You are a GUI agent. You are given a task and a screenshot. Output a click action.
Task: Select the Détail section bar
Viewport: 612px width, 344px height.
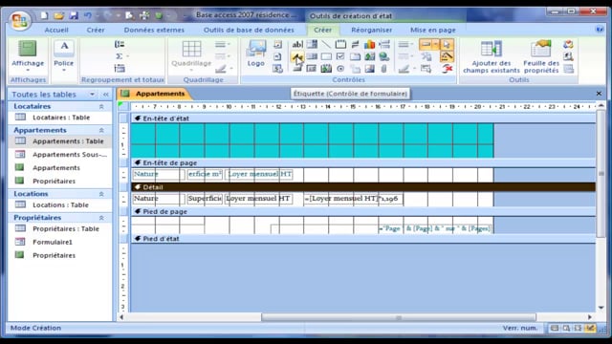(x=363, y=187)
